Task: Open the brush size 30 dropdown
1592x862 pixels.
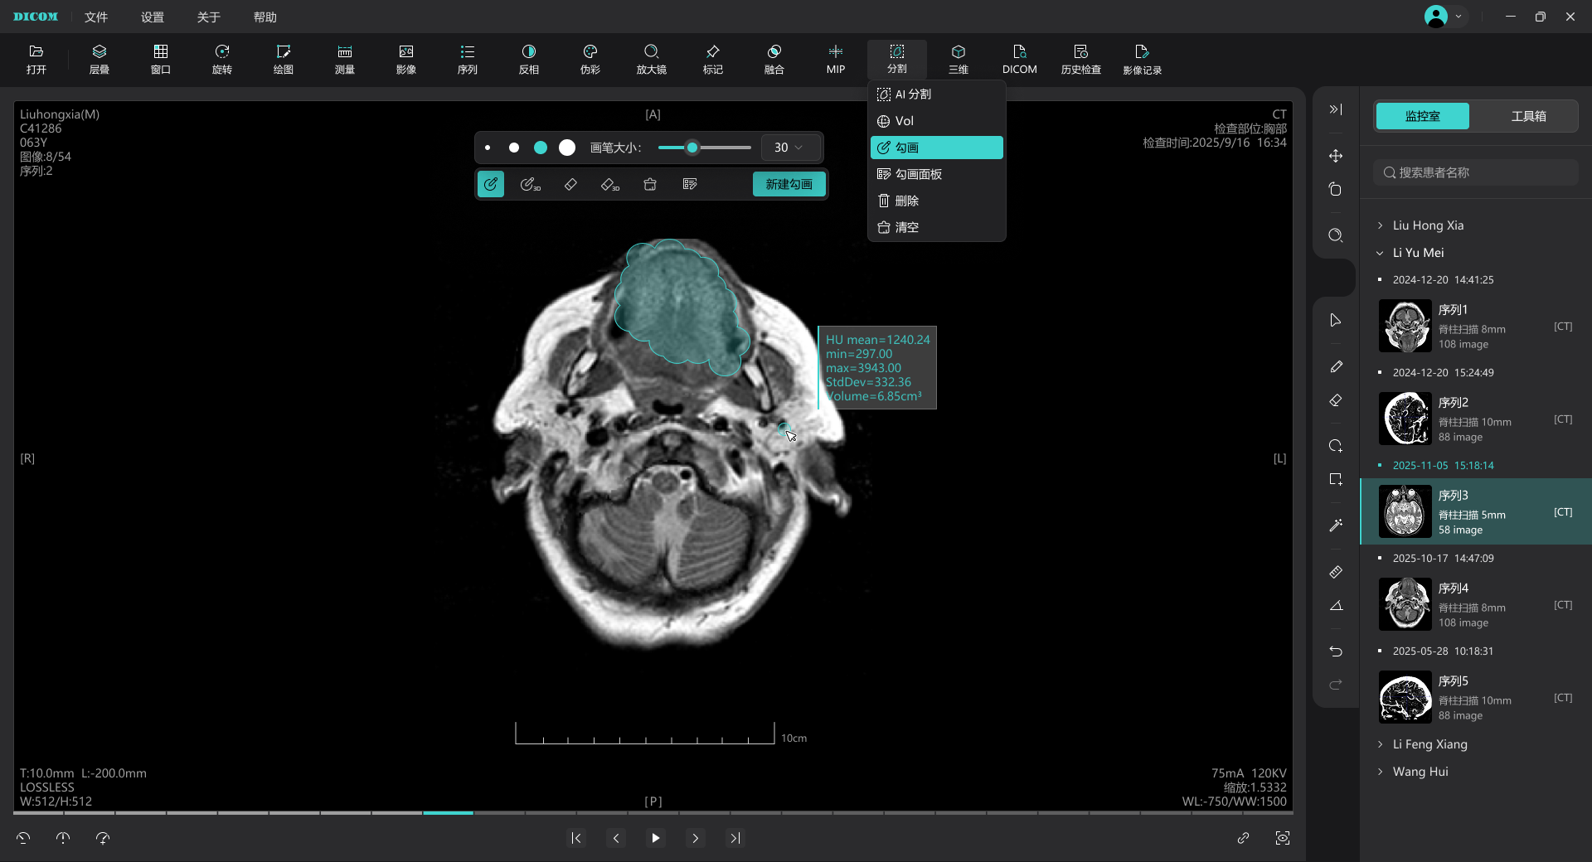Action: [789, 148]
